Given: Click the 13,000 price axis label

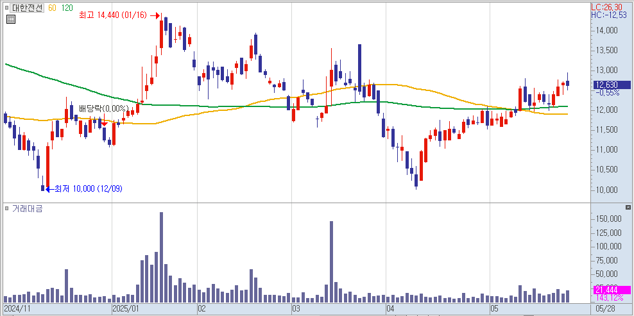Looking at the screenshot, I should tap(608, 71).
